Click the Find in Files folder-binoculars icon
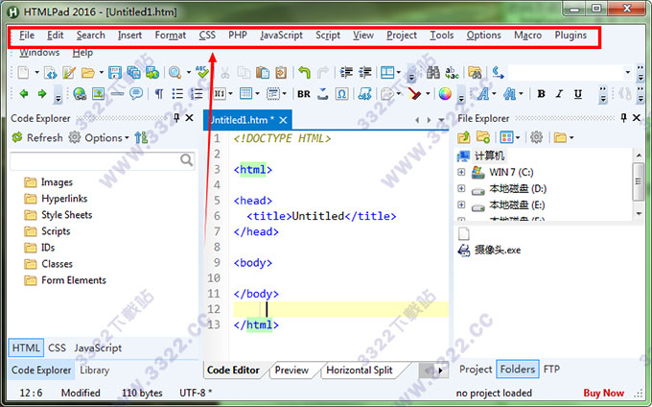The image size is (652, 407). 475,73
